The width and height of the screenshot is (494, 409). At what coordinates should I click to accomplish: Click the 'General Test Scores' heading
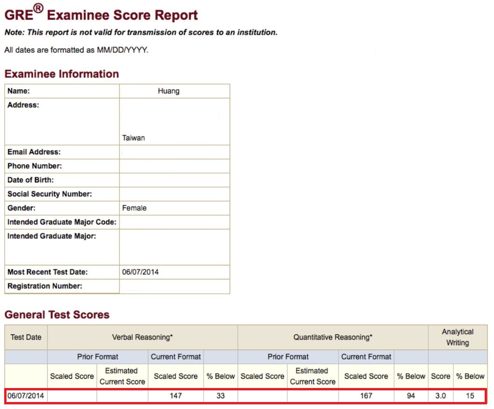tap(57, 315)
